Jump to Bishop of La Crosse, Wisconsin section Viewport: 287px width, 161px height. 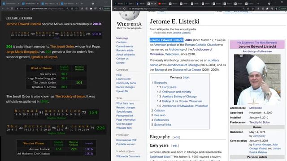(x=182, y=101)
